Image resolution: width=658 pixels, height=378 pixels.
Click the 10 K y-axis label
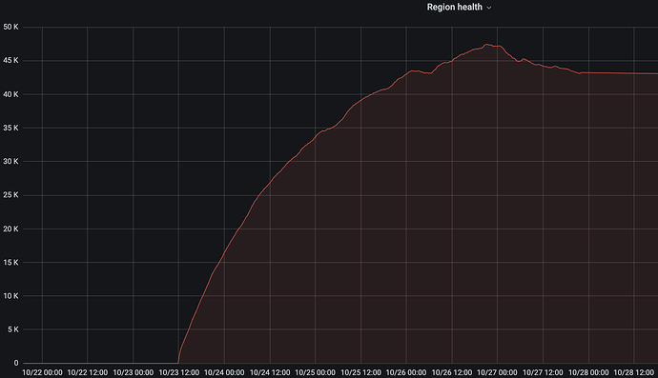[10, 296]
